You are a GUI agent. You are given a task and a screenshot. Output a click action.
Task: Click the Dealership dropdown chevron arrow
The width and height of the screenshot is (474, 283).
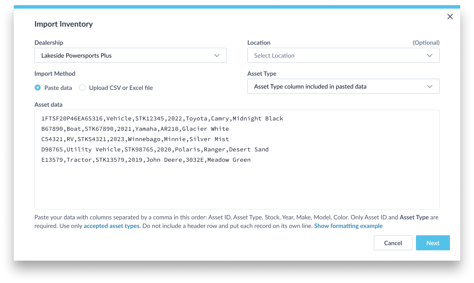[217, 55]
